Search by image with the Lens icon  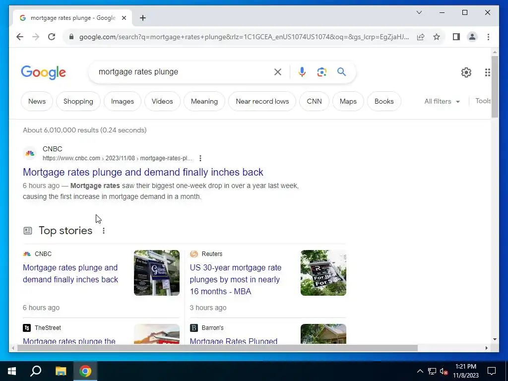coord(321,72)
